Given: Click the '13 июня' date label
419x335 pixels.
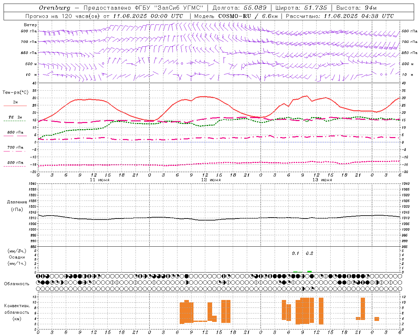Looking at the screenshot, I should coord(322,180).
